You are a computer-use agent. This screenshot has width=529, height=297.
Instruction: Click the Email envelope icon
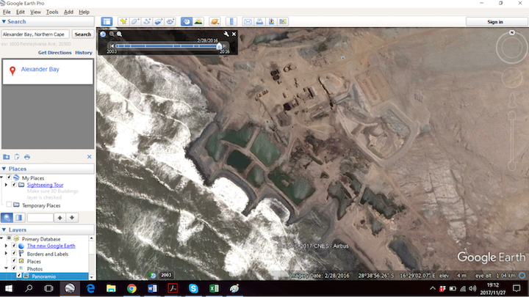coord(248,21)
